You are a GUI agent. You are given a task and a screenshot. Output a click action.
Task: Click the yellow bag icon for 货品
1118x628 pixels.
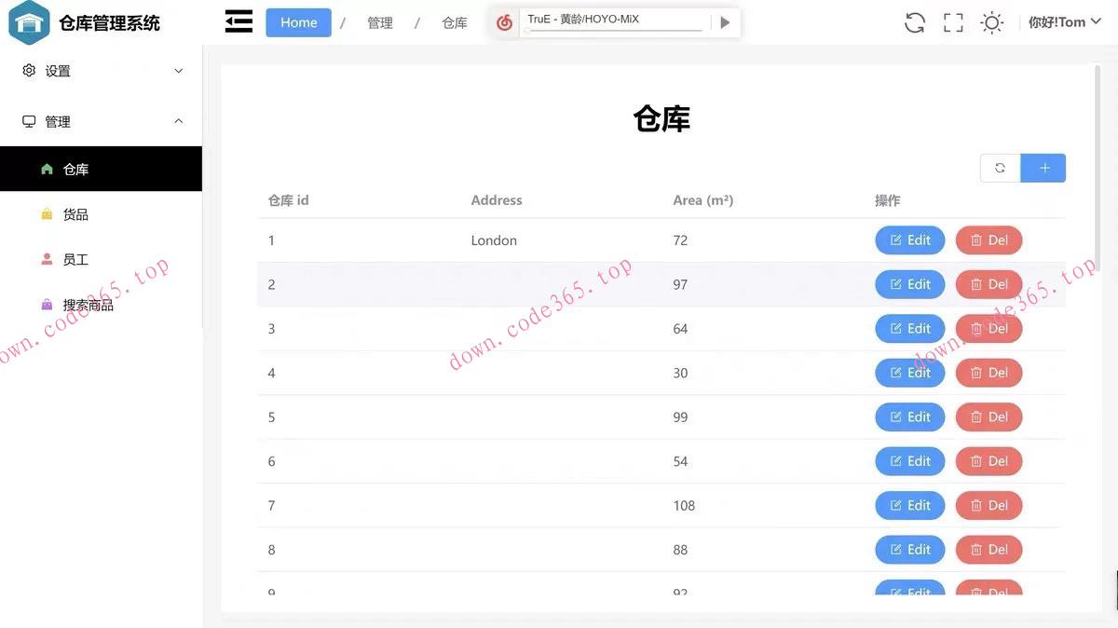pos(47,214)
